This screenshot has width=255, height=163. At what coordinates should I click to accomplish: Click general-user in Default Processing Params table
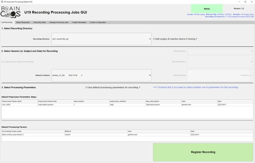pyautogui.click(x=158, y=135)
